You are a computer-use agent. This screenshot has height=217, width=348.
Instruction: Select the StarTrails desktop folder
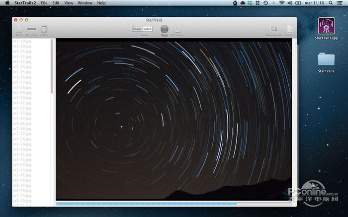click(326, 60)
